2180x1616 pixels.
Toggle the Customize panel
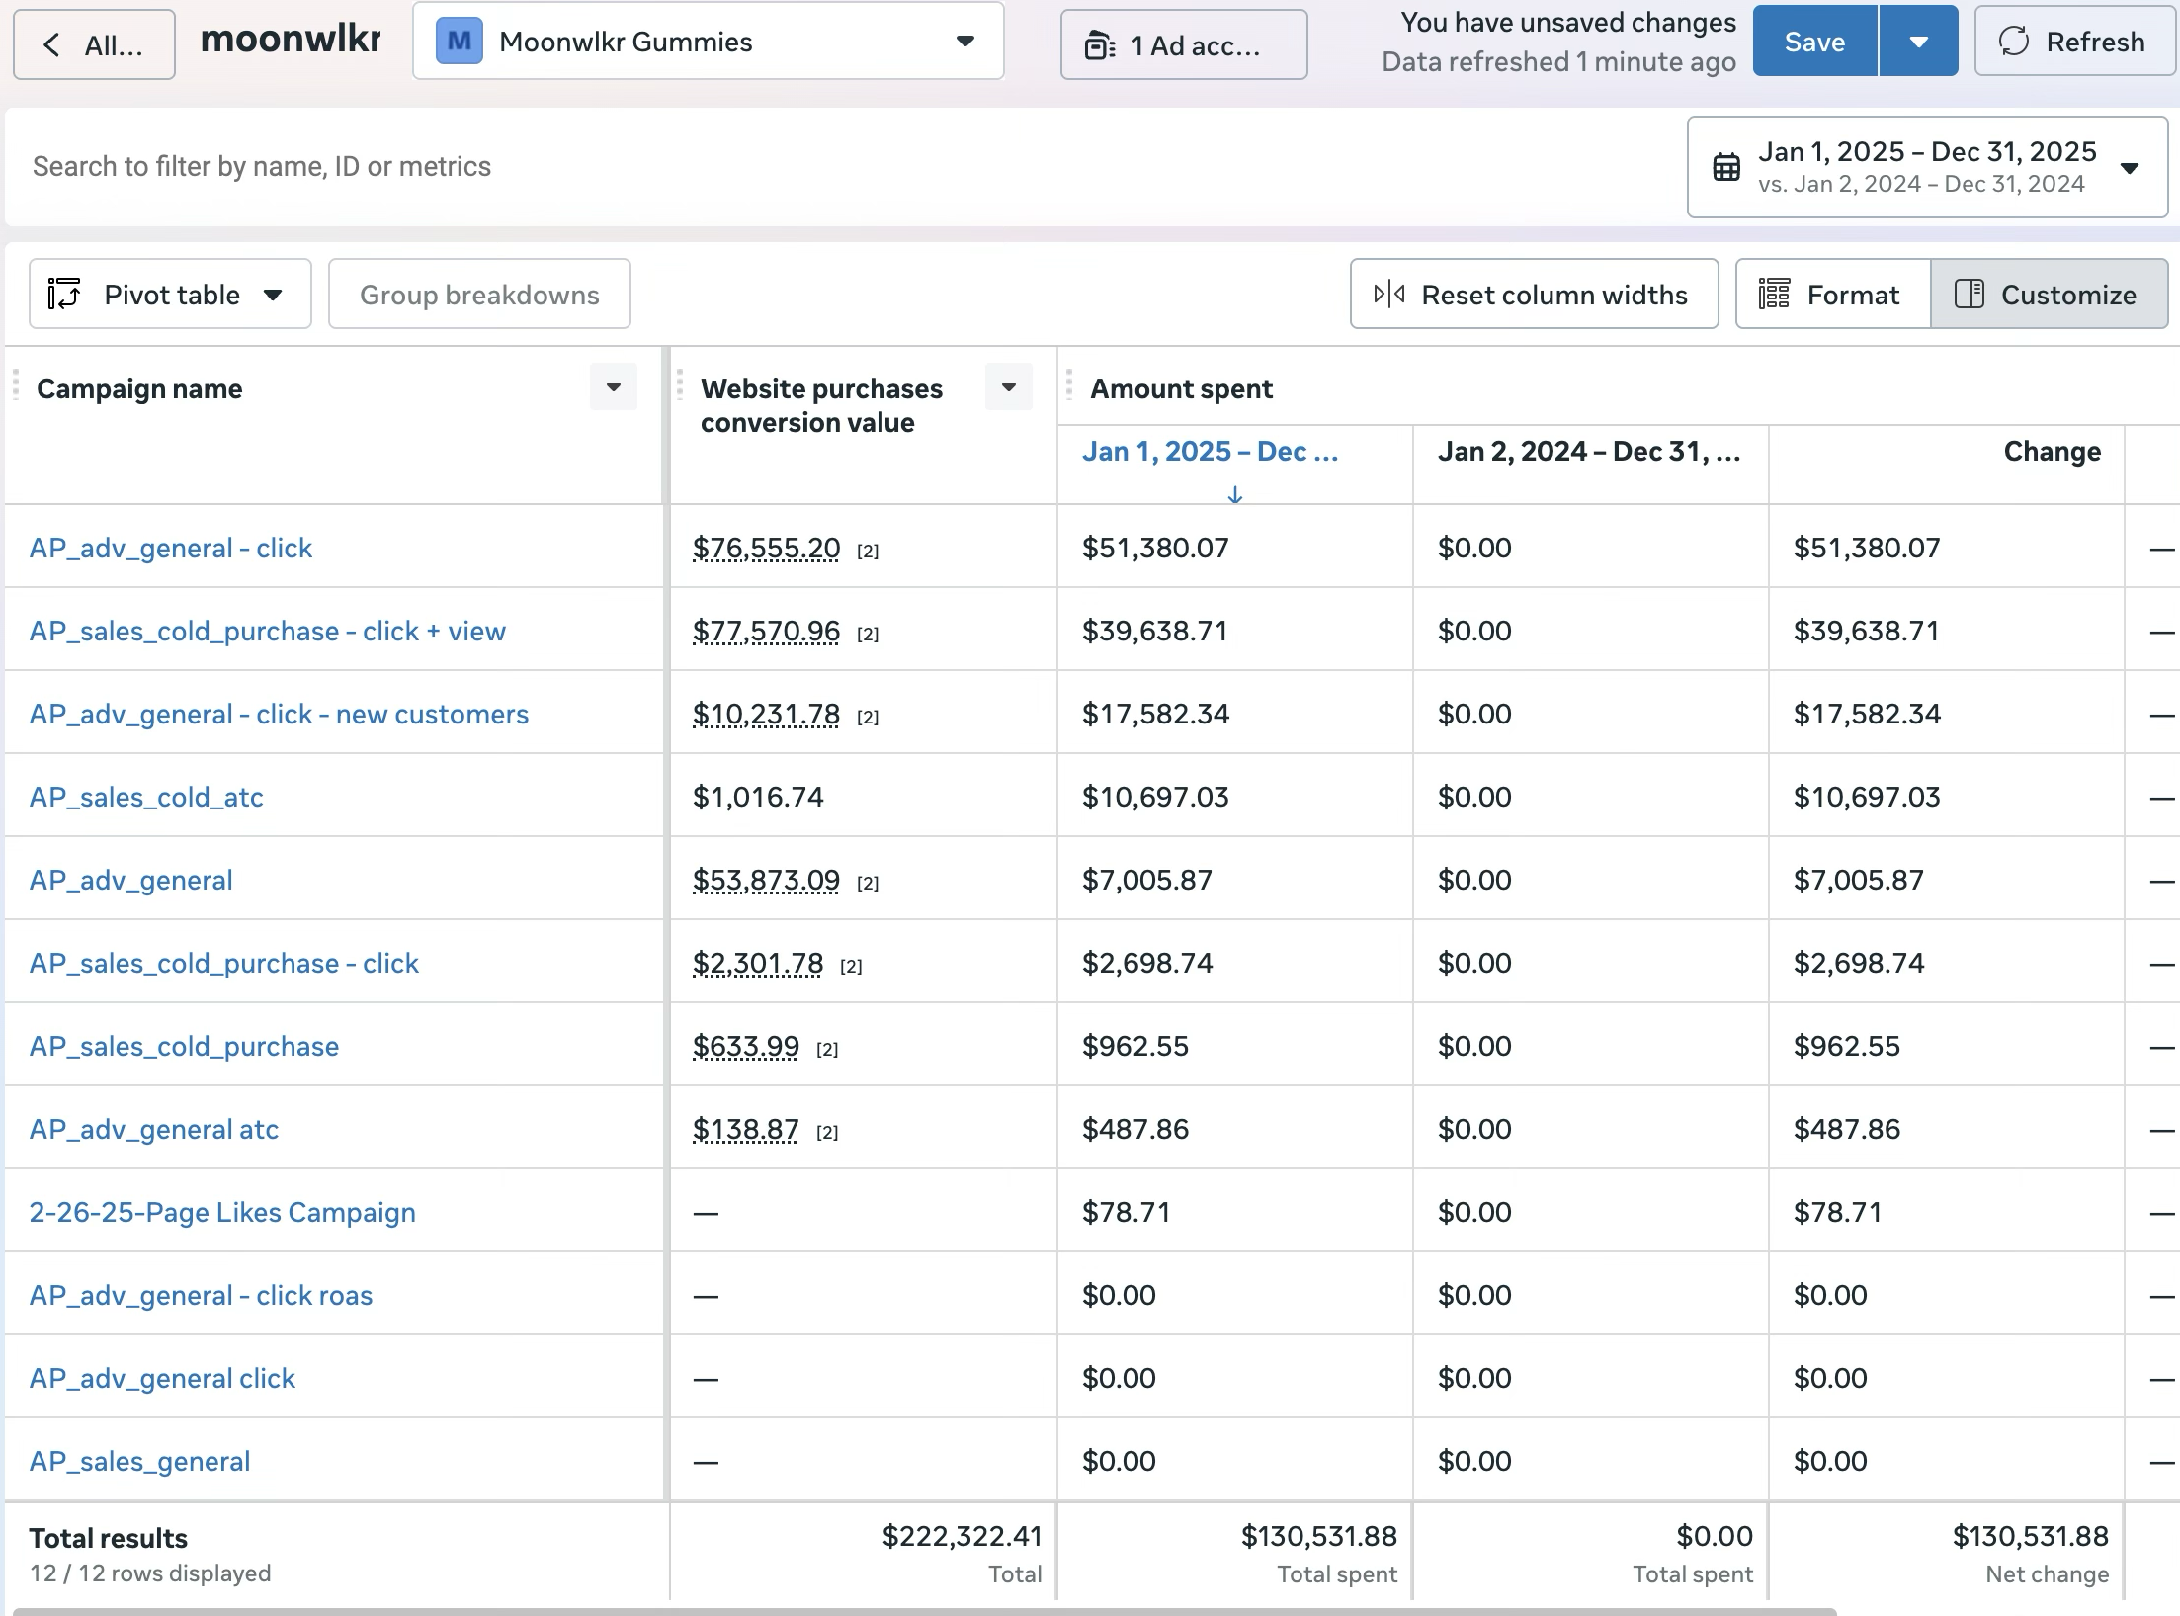coord(2050,295)
